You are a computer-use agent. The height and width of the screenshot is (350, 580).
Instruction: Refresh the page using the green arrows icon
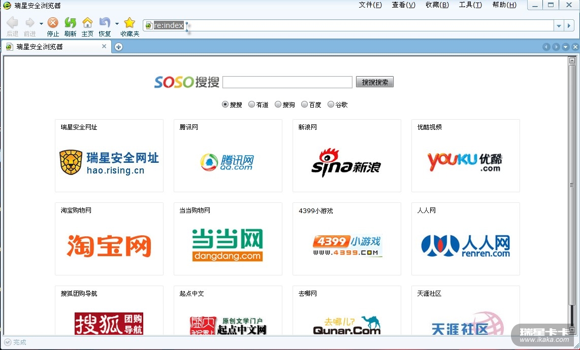(70, 23)
